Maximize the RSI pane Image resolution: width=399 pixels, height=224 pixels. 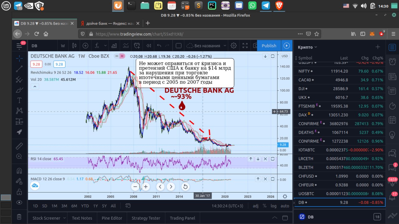point(272,159)
